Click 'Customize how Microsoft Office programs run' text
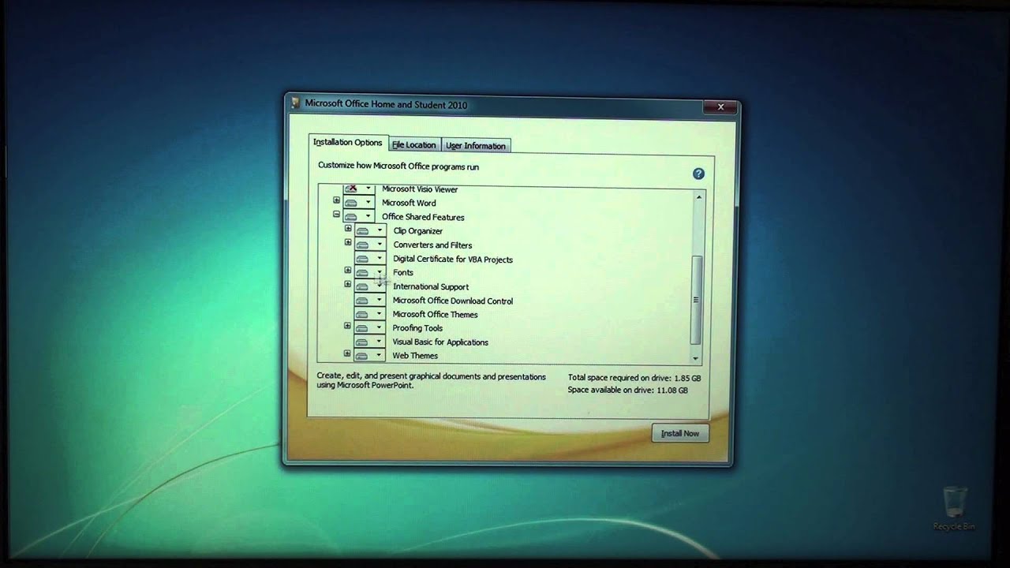 coord(398,166)
